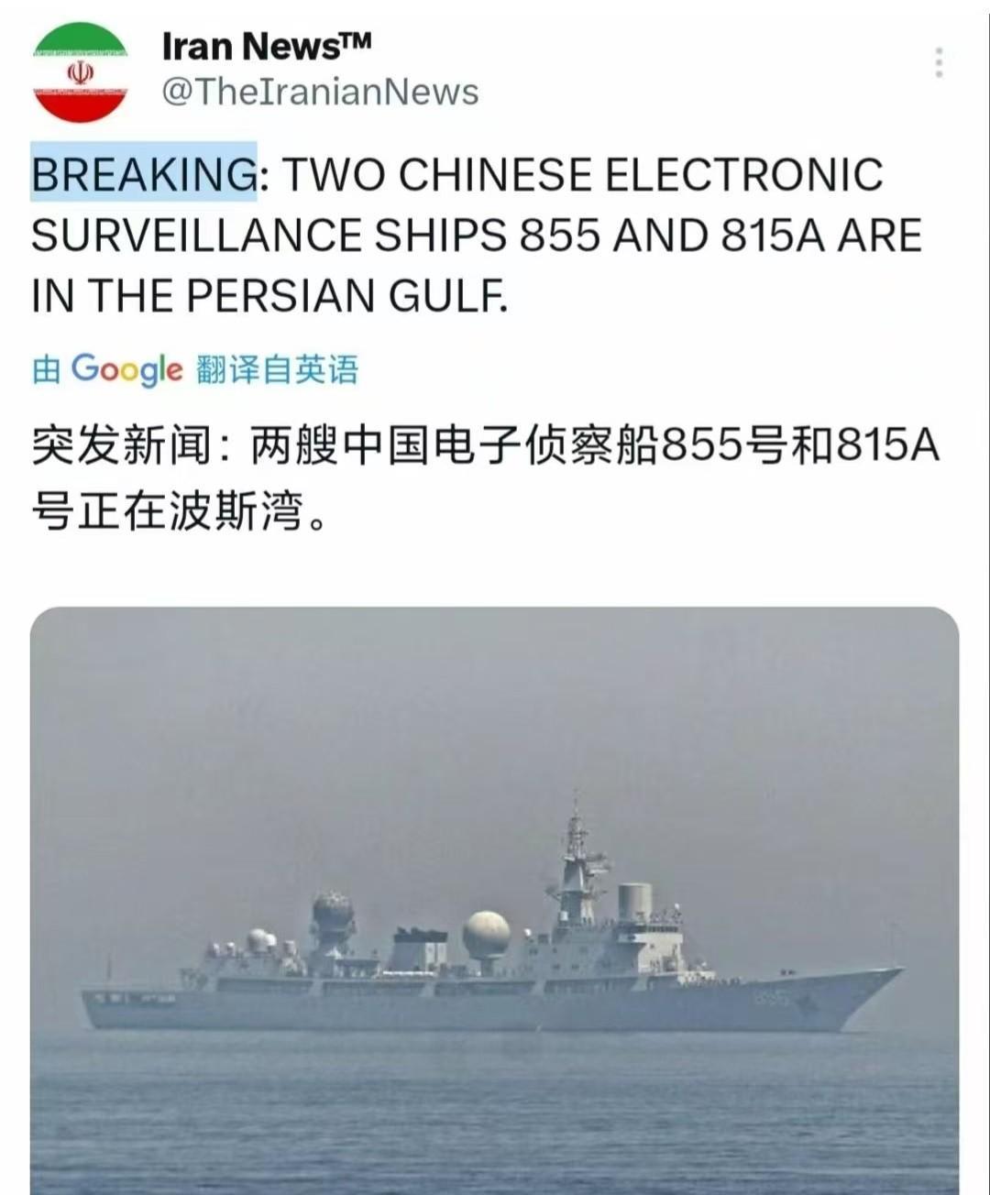Open the three-dot more options menu

(939, 62)
